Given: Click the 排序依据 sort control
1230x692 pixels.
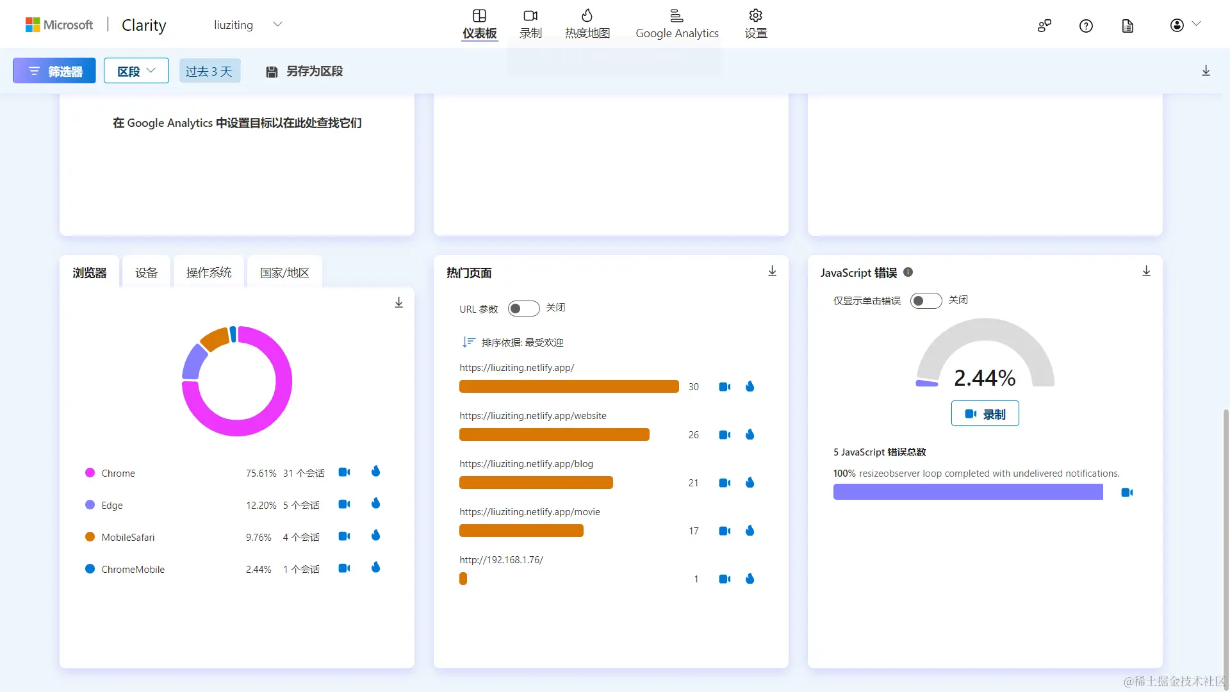Looking at the screenshot, I should [513, 342].
